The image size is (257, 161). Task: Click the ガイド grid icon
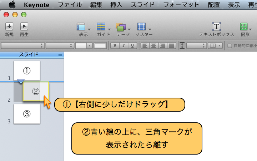point(101,26)
